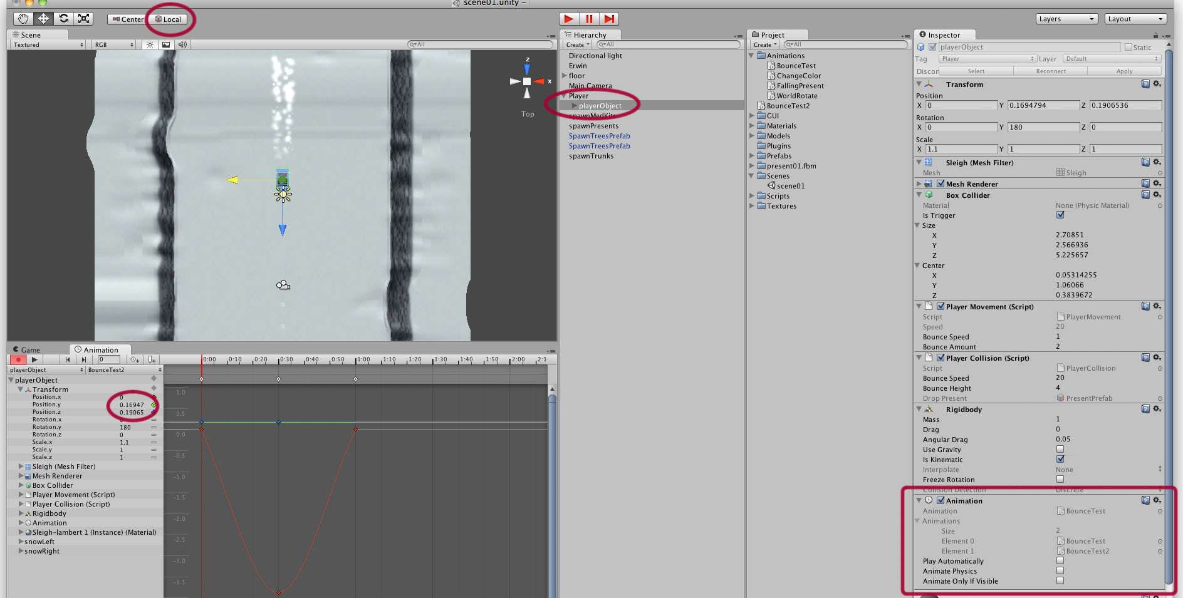Viewport: 1183px width, 598px height.
Task: Open the BounceTest2 clip dropdown
Action: 124,370
